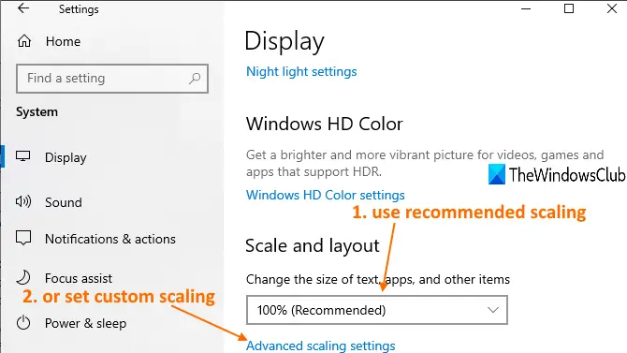Screen dimensions: 627x353
Task: Go back using the back arrow
Action: [x=23, y=8]
